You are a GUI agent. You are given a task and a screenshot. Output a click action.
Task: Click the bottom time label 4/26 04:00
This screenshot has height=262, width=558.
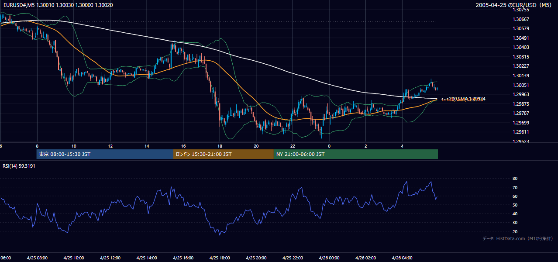(402, 258)
